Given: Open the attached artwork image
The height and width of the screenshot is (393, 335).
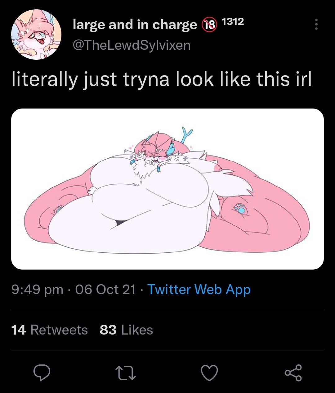Looking at the screenshot, I should coord(167,189).
